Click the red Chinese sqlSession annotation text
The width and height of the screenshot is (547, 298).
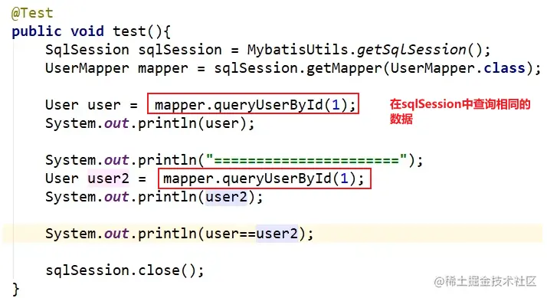460,111
